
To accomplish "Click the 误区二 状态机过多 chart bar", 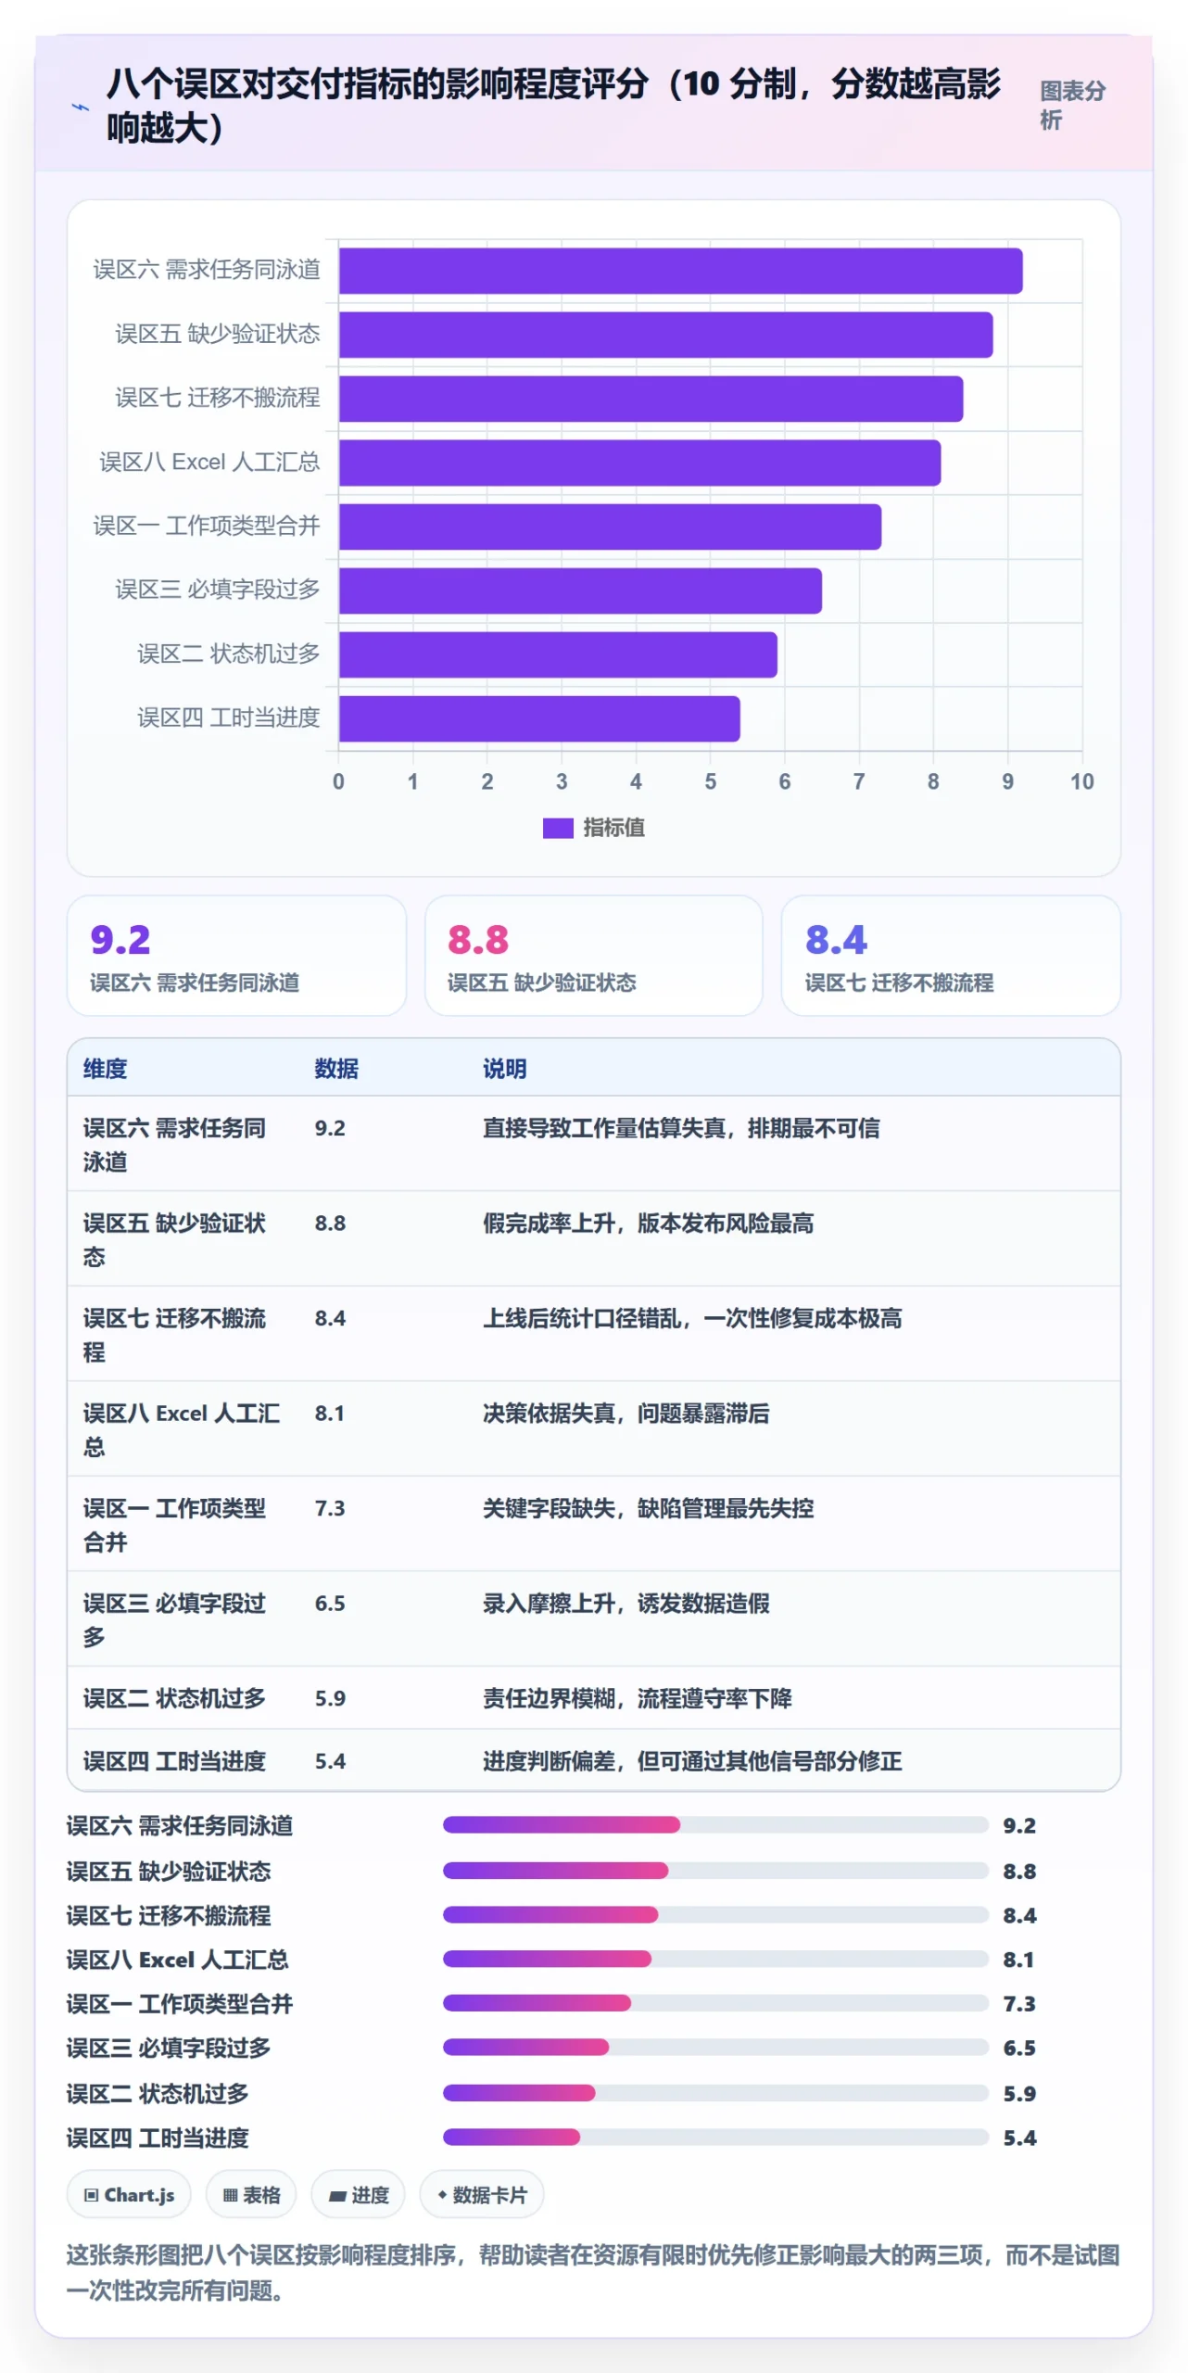I will (558, 654).
